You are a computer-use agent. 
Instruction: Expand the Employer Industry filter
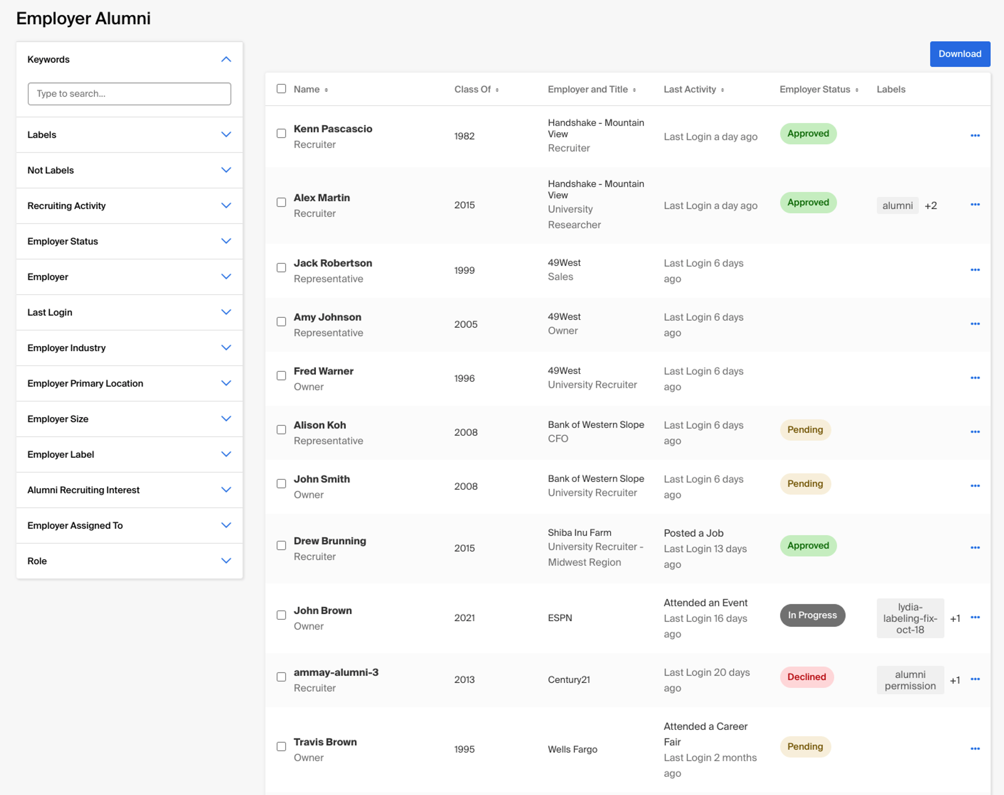tap(226, 348)
